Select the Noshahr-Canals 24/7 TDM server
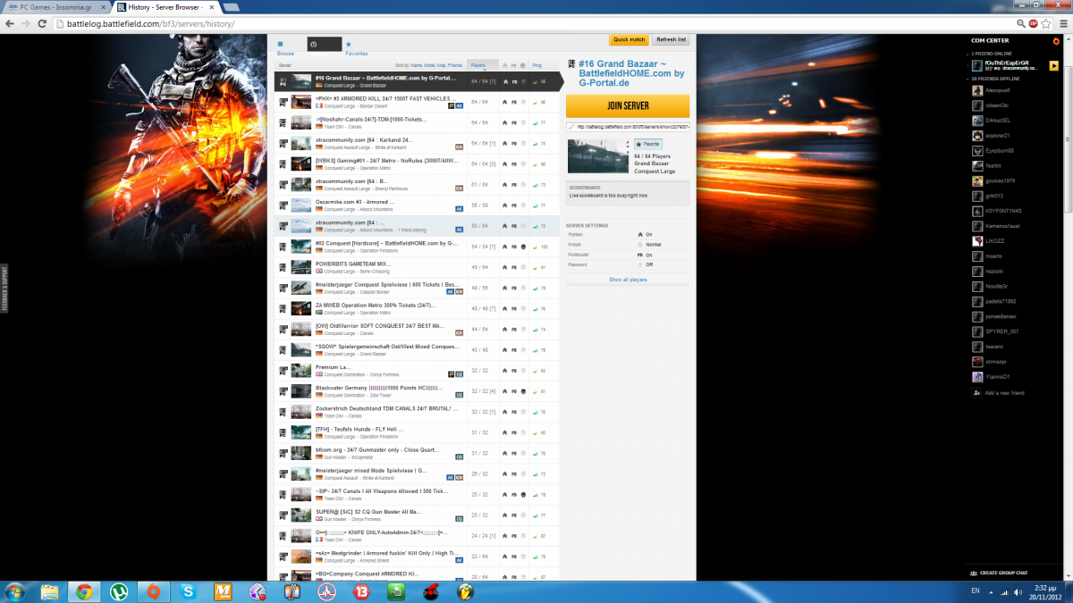Viewport: 1073px width, 603px height. coord(418,122)
